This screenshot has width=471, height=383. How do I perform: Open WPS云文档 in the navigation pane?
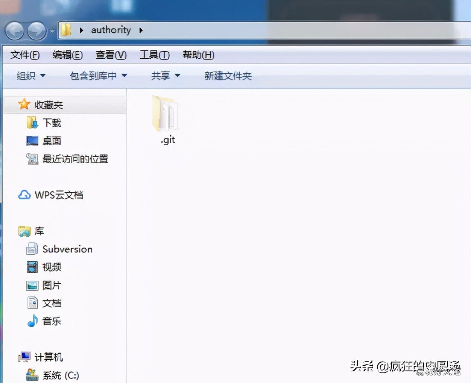pos(59,195)
